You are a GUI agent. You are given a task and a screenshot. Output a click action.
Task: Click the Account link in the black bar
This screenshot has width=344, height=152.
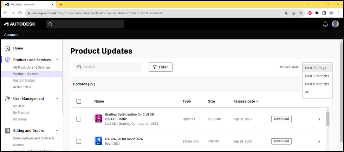click(x=11, y=35)
